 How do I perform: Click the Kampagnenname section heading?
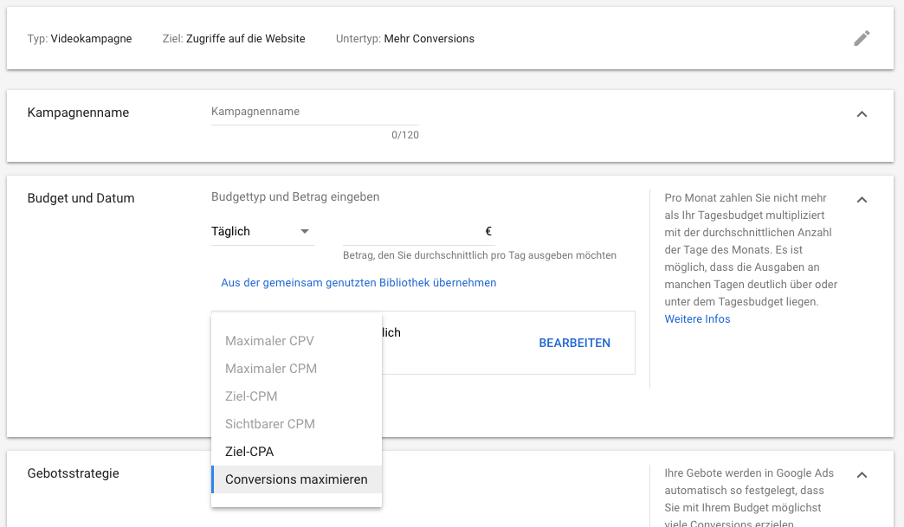78,112
